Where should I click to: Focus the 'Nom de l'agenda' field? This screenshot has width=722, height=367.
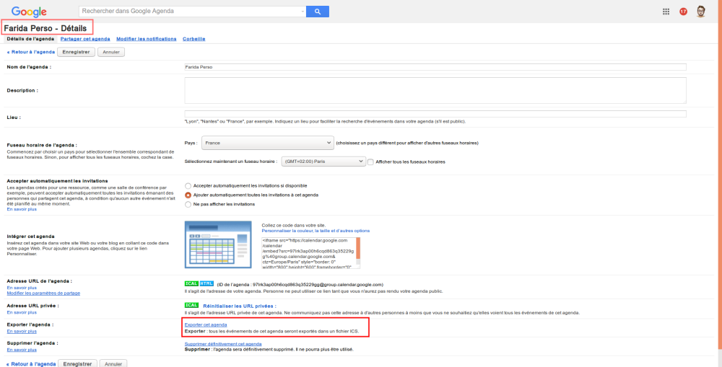(435, 66)
